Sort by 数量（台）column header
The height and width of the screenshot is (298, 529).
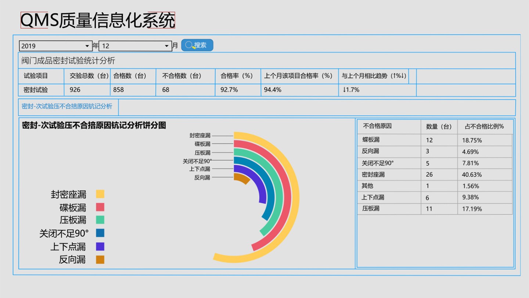click(439, 126)
